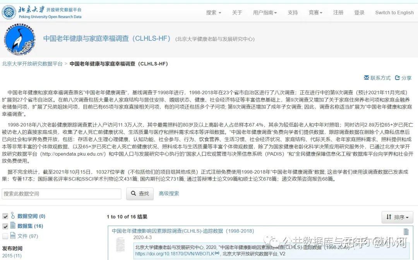Click 注册 to sign up
418x260 pixels.
[x=338, y=12]
